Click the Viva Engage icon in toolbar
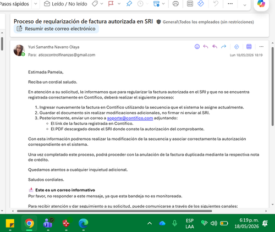This screenshot has width=275, height=232. pos(201,3)
